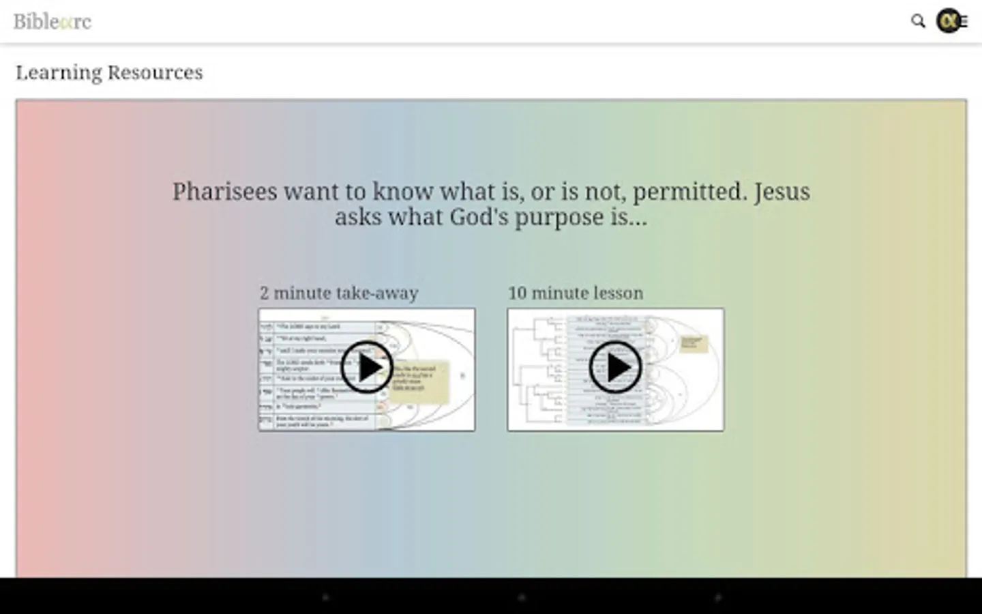982x614 pixels.
Task: Play the 2 minute take-away video
Action: pos(367,369)
